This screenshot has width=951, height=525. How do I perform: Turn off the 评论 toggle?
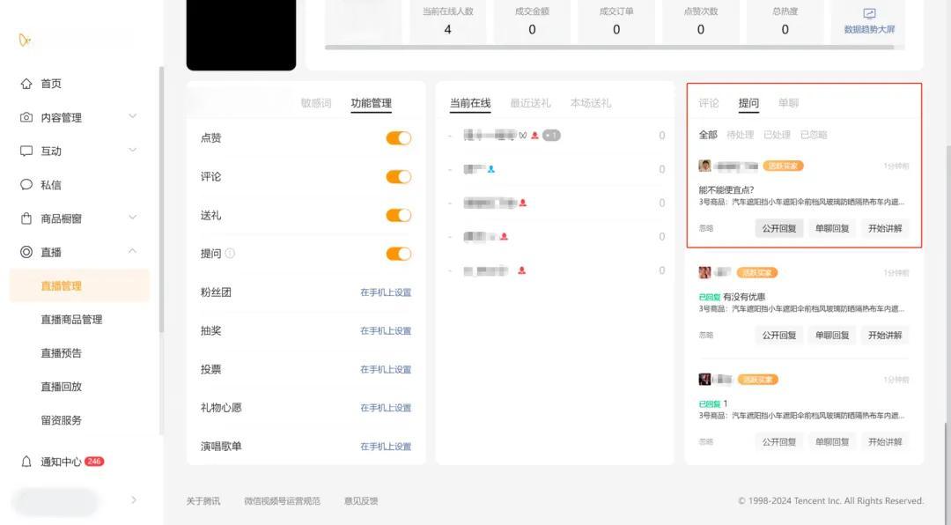pos(398,176)
